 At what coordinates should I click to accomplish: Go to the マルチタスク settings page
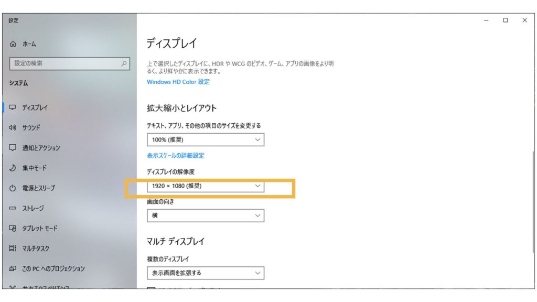35,249
